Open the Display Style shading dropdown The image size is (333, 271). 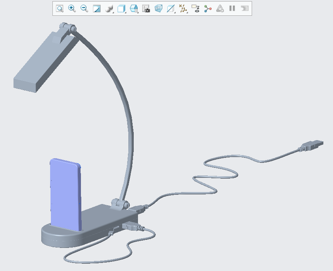[109, 9]
